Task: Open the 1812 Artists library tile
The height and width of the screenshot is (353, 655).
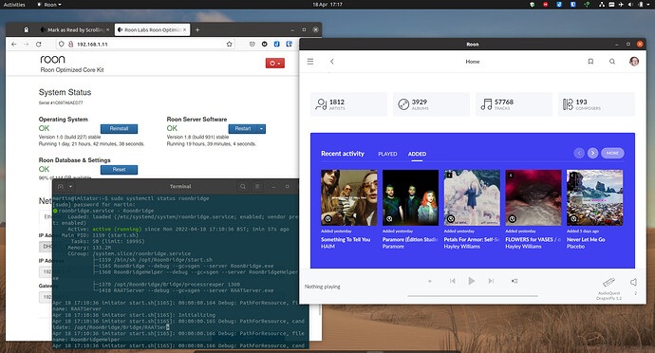Action: click(x=348, y=104)
